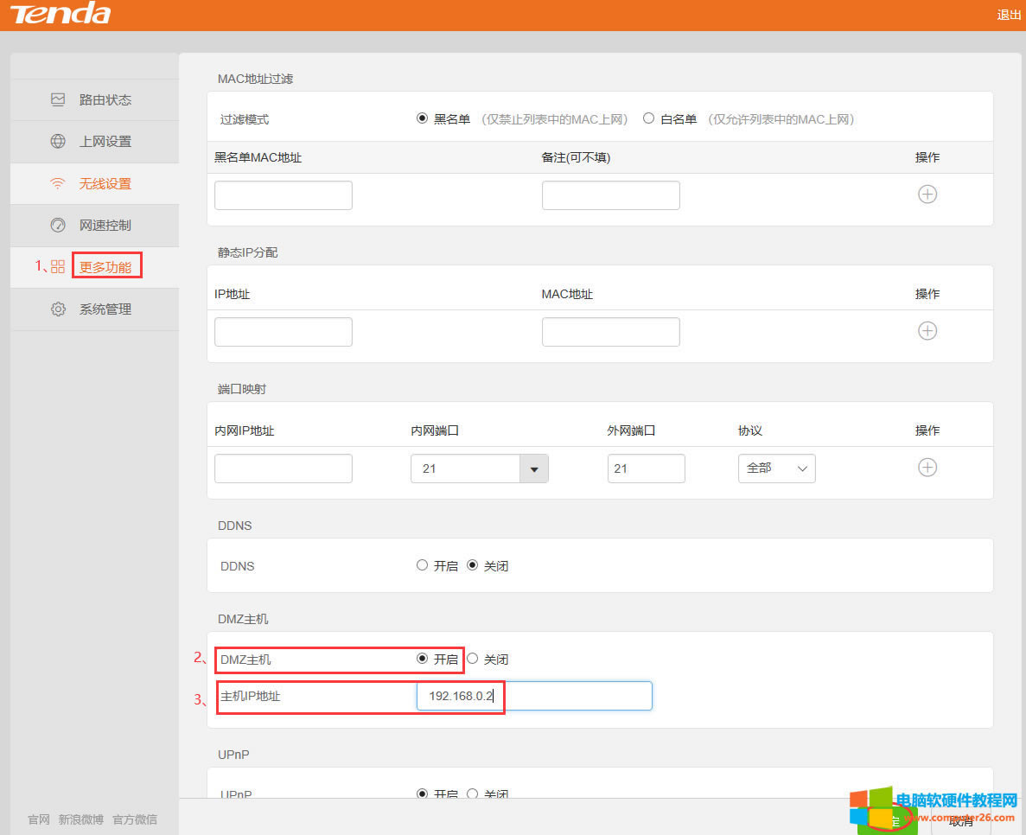Open 系统管理 system management
The height and width of the screenshot is (835, 1026).
pos(97,309)
